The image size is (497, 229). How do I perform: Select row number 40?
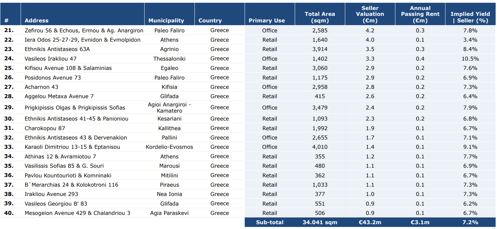[x=9, y=213]
